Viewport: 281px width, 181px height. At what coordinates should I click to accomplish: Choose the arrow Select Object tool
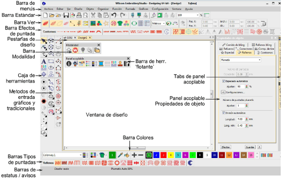click(x=44, y=41)
